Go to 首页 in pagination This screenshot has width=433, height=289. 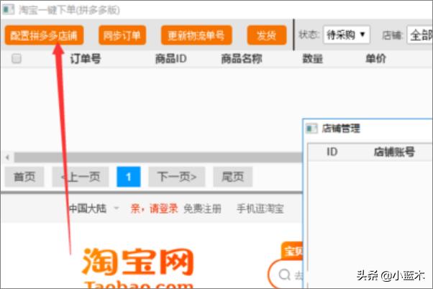pyautogui.click(x=24, y=177)
